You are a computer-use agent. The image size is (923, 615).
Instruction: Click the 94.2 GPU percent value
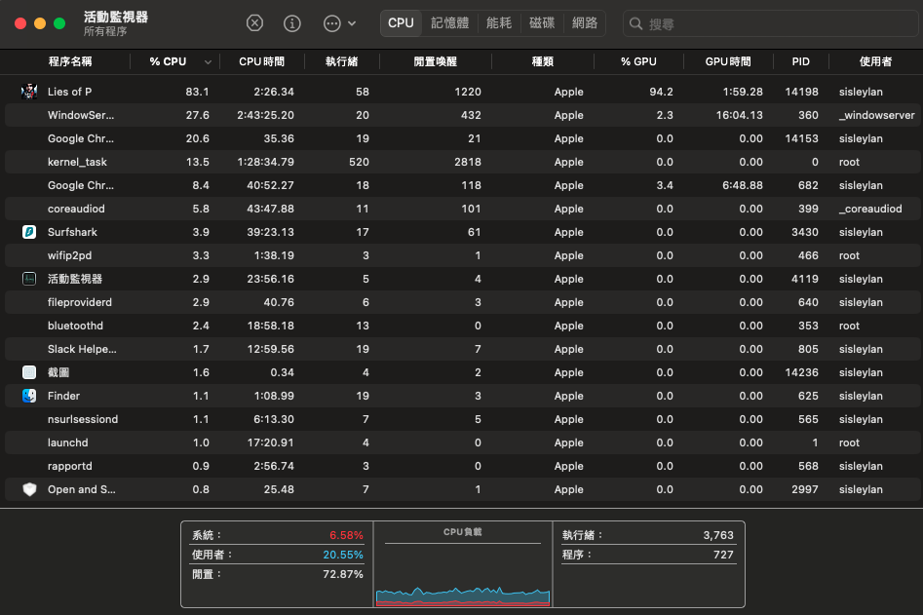pos(661,92)
